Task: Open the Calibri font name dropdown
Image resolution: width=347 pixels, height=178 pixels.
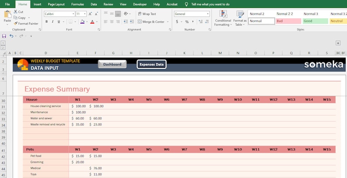Action: (73, 14)
